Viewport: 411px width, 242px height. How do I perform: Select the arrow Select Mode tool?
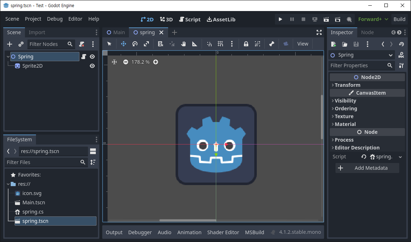(109, 44)
